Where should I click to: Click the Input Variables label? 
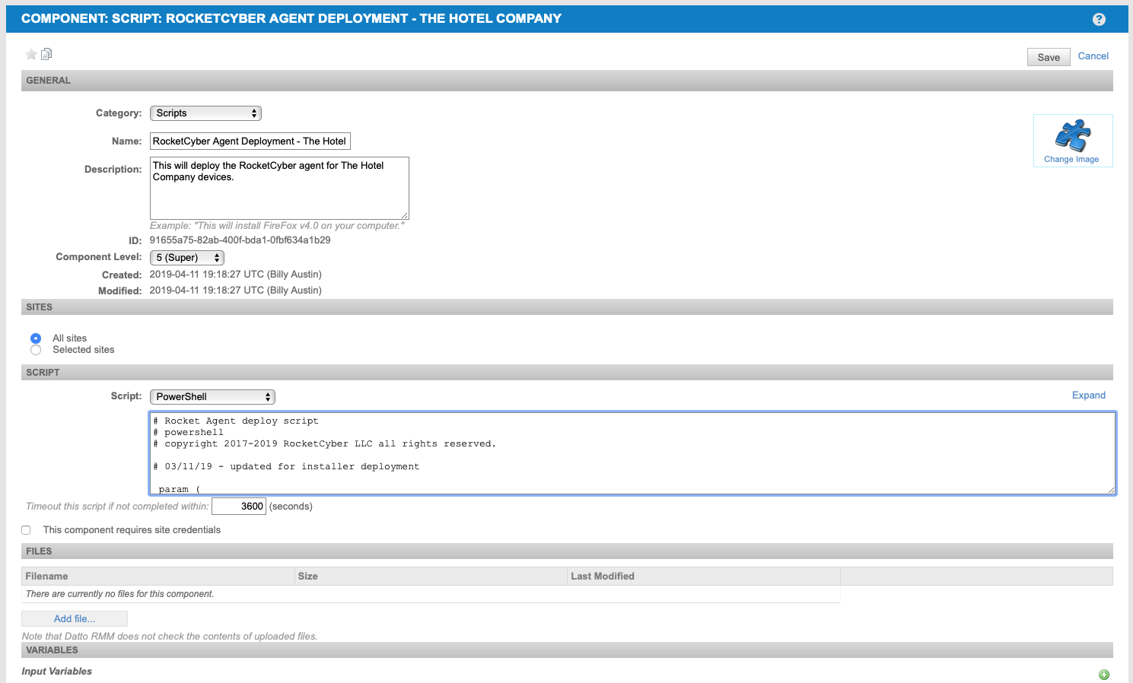click(x=56, y=672)
